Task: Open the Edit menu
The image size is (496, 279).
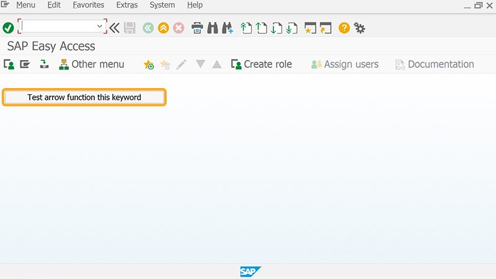Action: (54, 5)
